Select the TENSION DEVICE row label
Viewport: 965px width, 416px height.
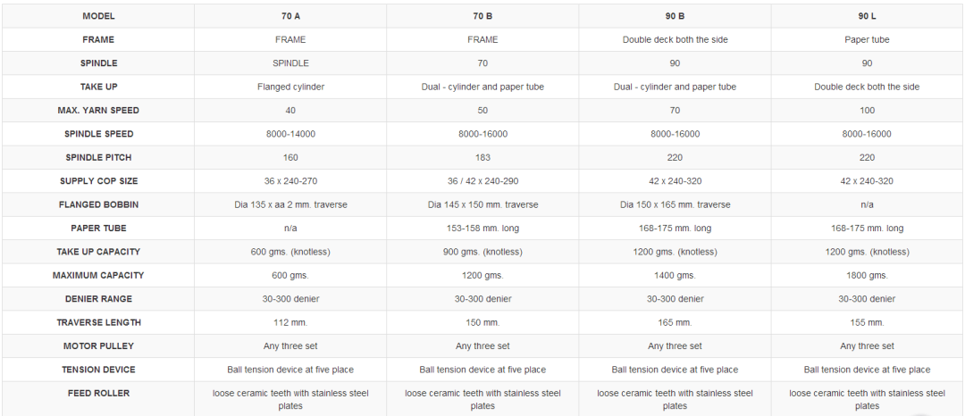tap(98, 370)
